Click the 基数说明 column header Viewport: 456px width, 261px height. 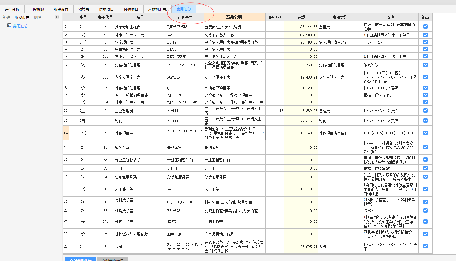(234, 17)
